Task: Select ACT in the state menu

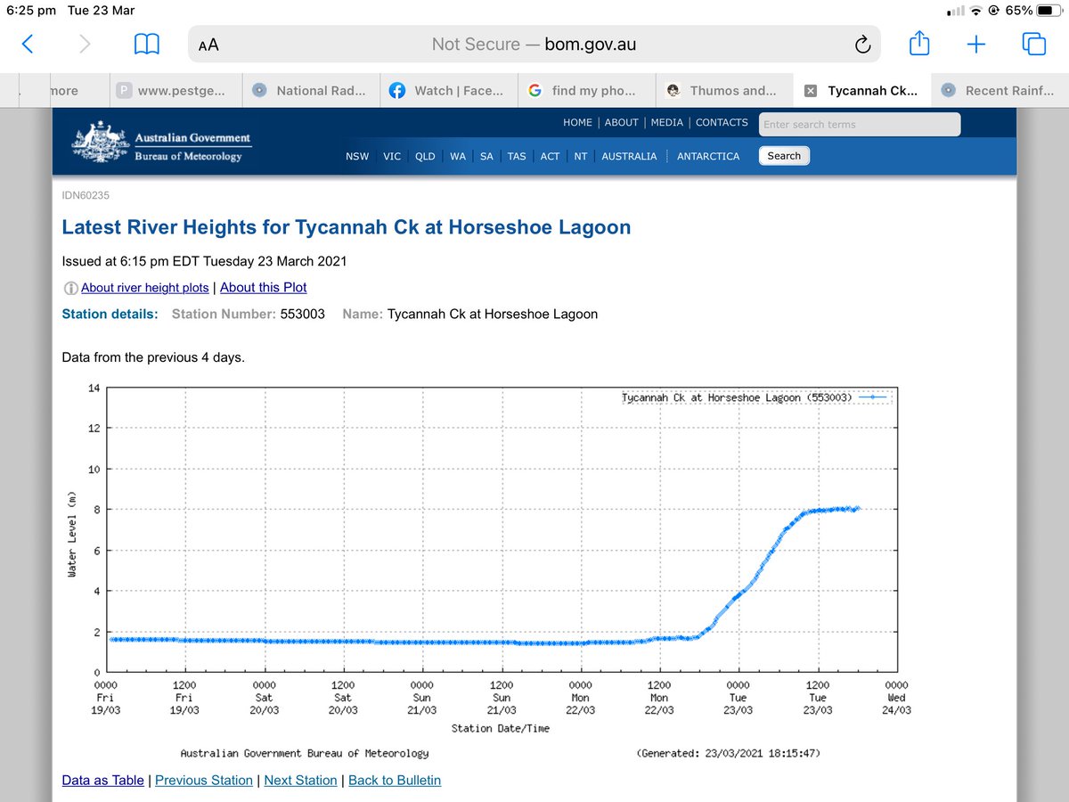Action: pos(551,156)
